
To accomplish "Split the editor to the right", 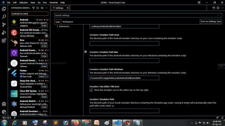I will (x=218, y=8).
